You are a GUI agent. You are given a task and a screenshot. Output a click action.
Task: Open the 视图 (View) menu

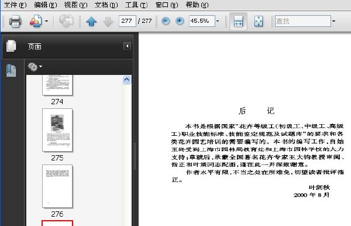(75, 5)
